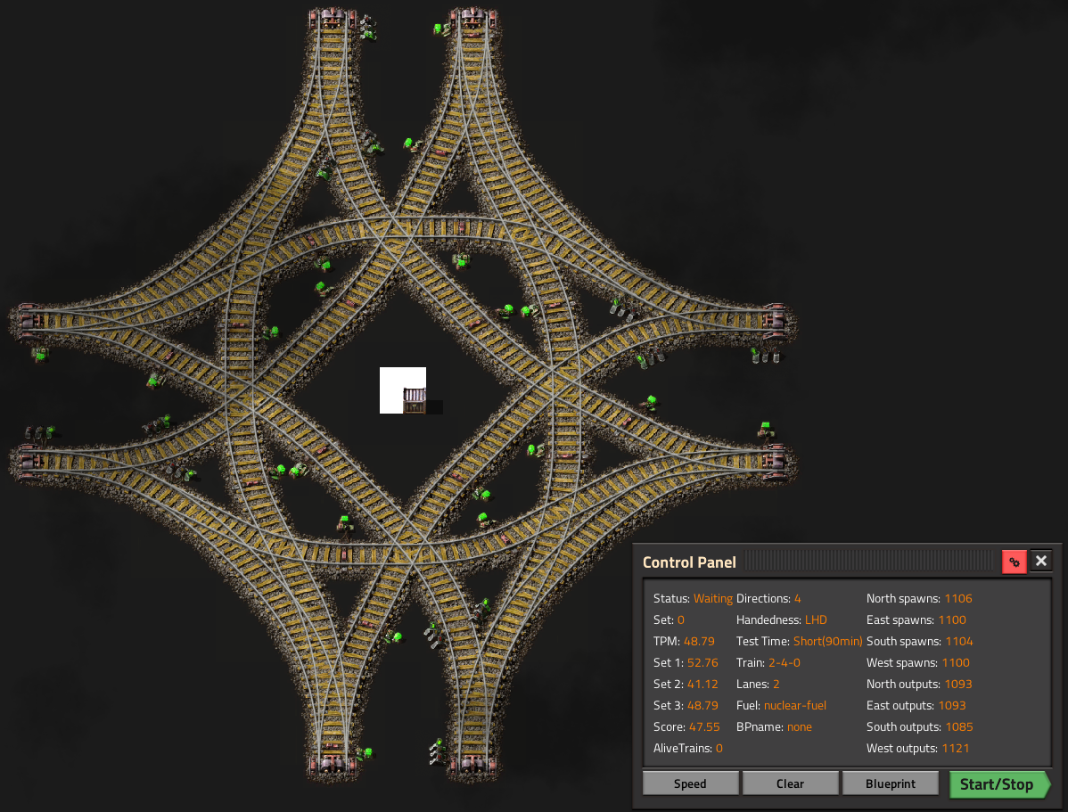
Task: Click the Fuel: nuclear-fuel setting
Action: point(781,705)
